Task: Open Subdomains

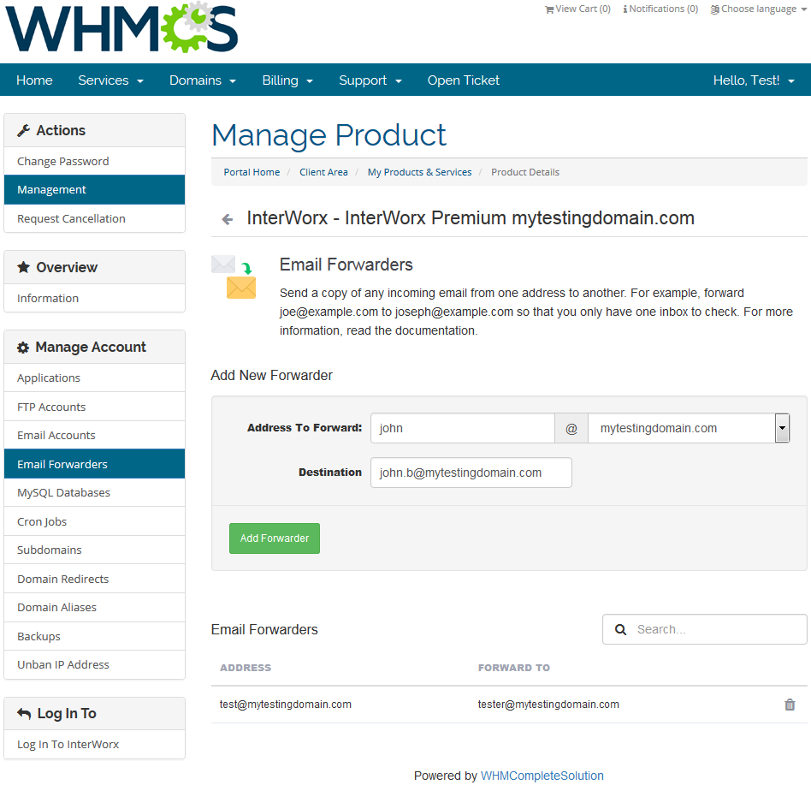Action: coord(94,550)
